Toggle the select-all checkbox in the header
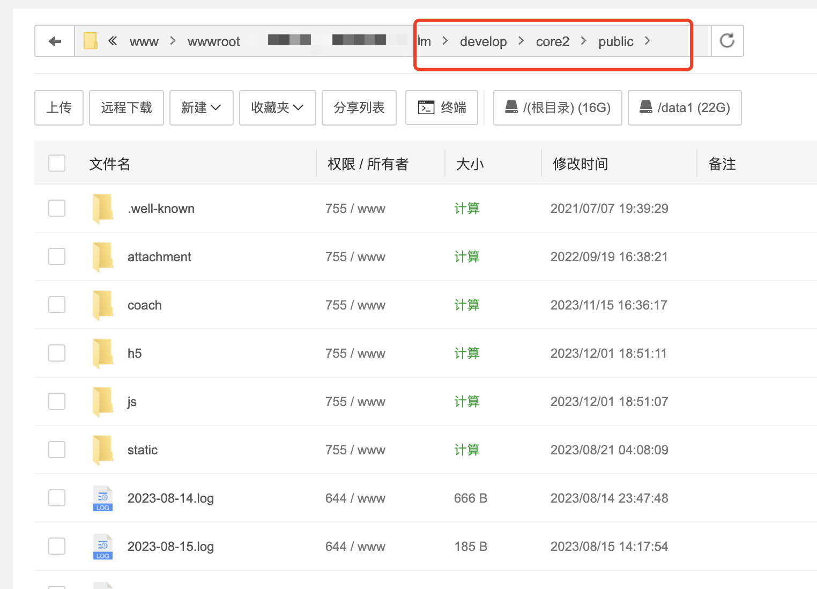The image size is (817, 589). [x=57, y=163]
